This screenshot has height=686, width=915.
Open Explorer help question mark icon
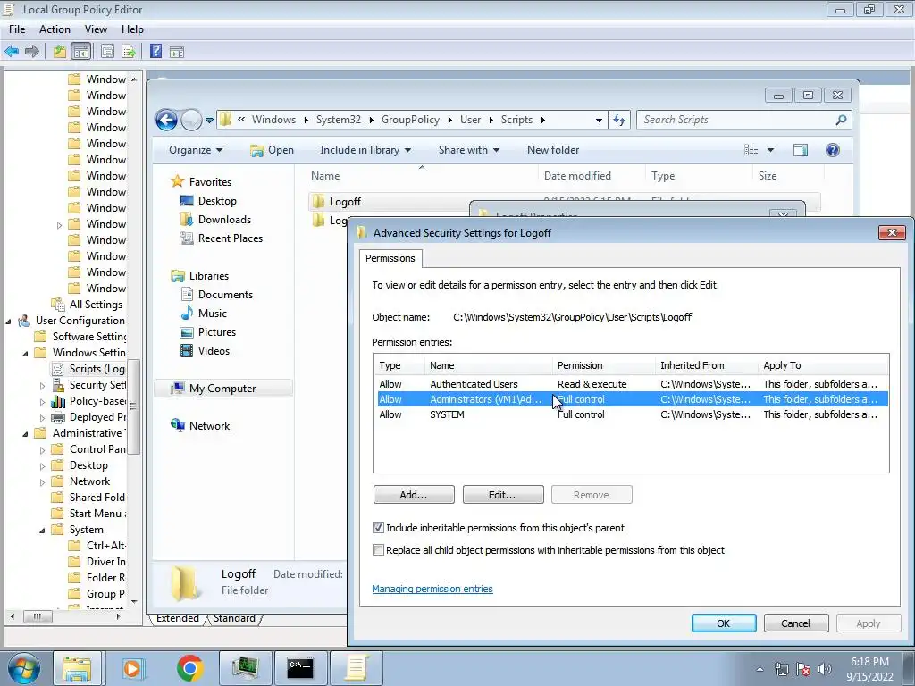tap(833, 150)
